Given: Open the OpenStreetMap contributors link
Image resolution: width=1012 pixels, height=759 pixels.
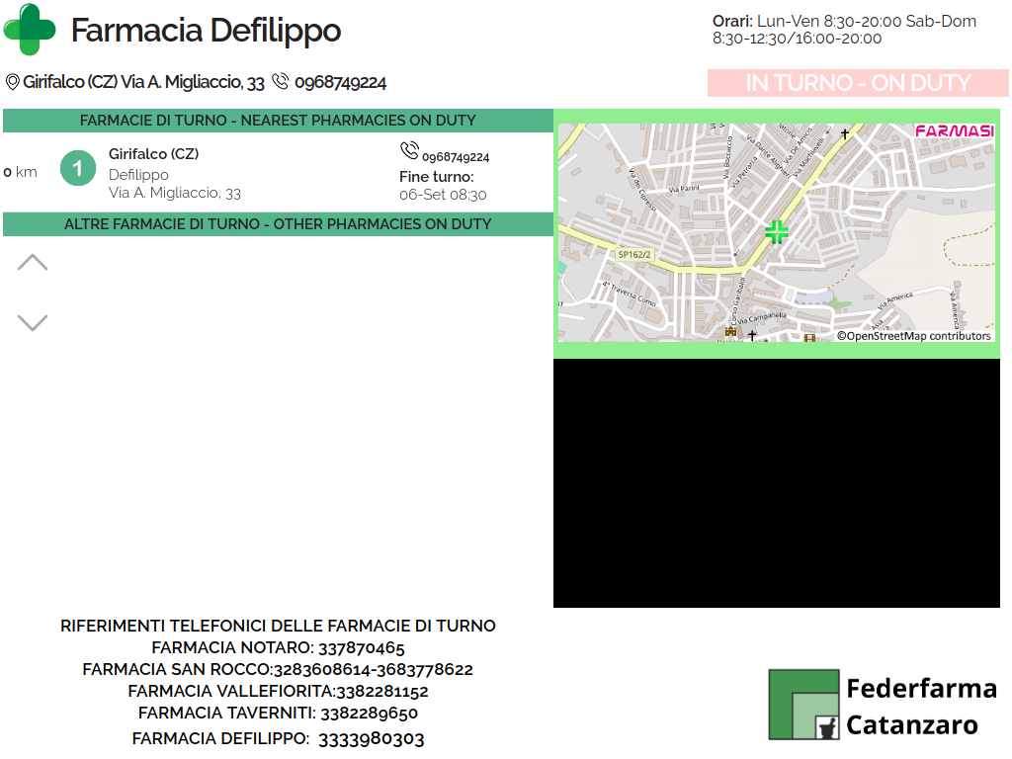Looking at the screenshot, I should (x=914, y=336).
